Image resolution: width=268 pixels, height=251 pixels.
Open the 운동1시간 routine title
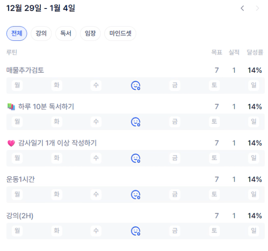click(x=20, y=179)
